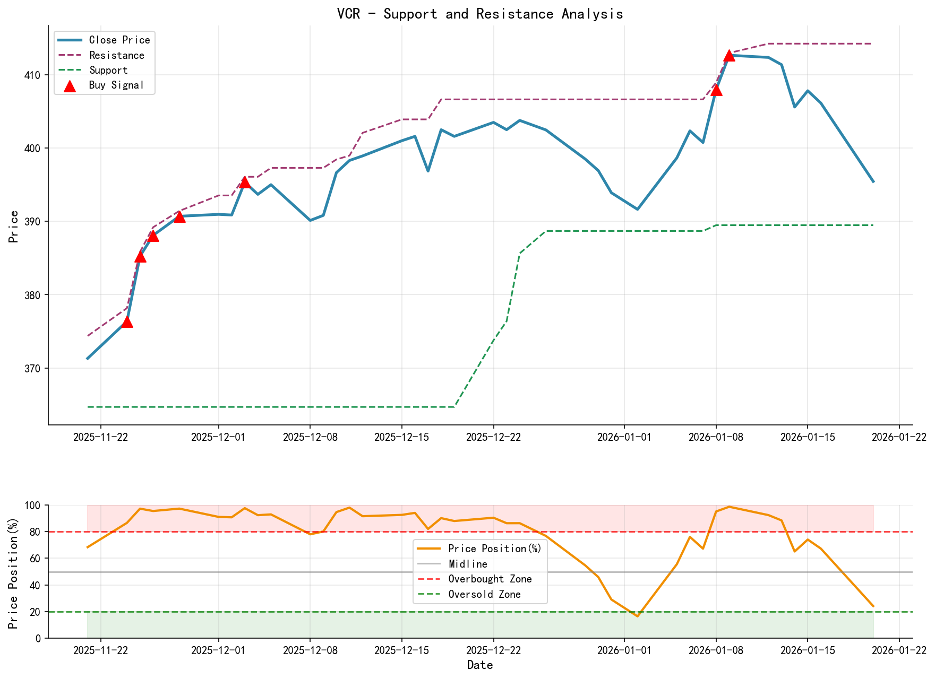
Task: Select the highest Buy Signal marker around 2026-01-08
Action: (730, 55)
